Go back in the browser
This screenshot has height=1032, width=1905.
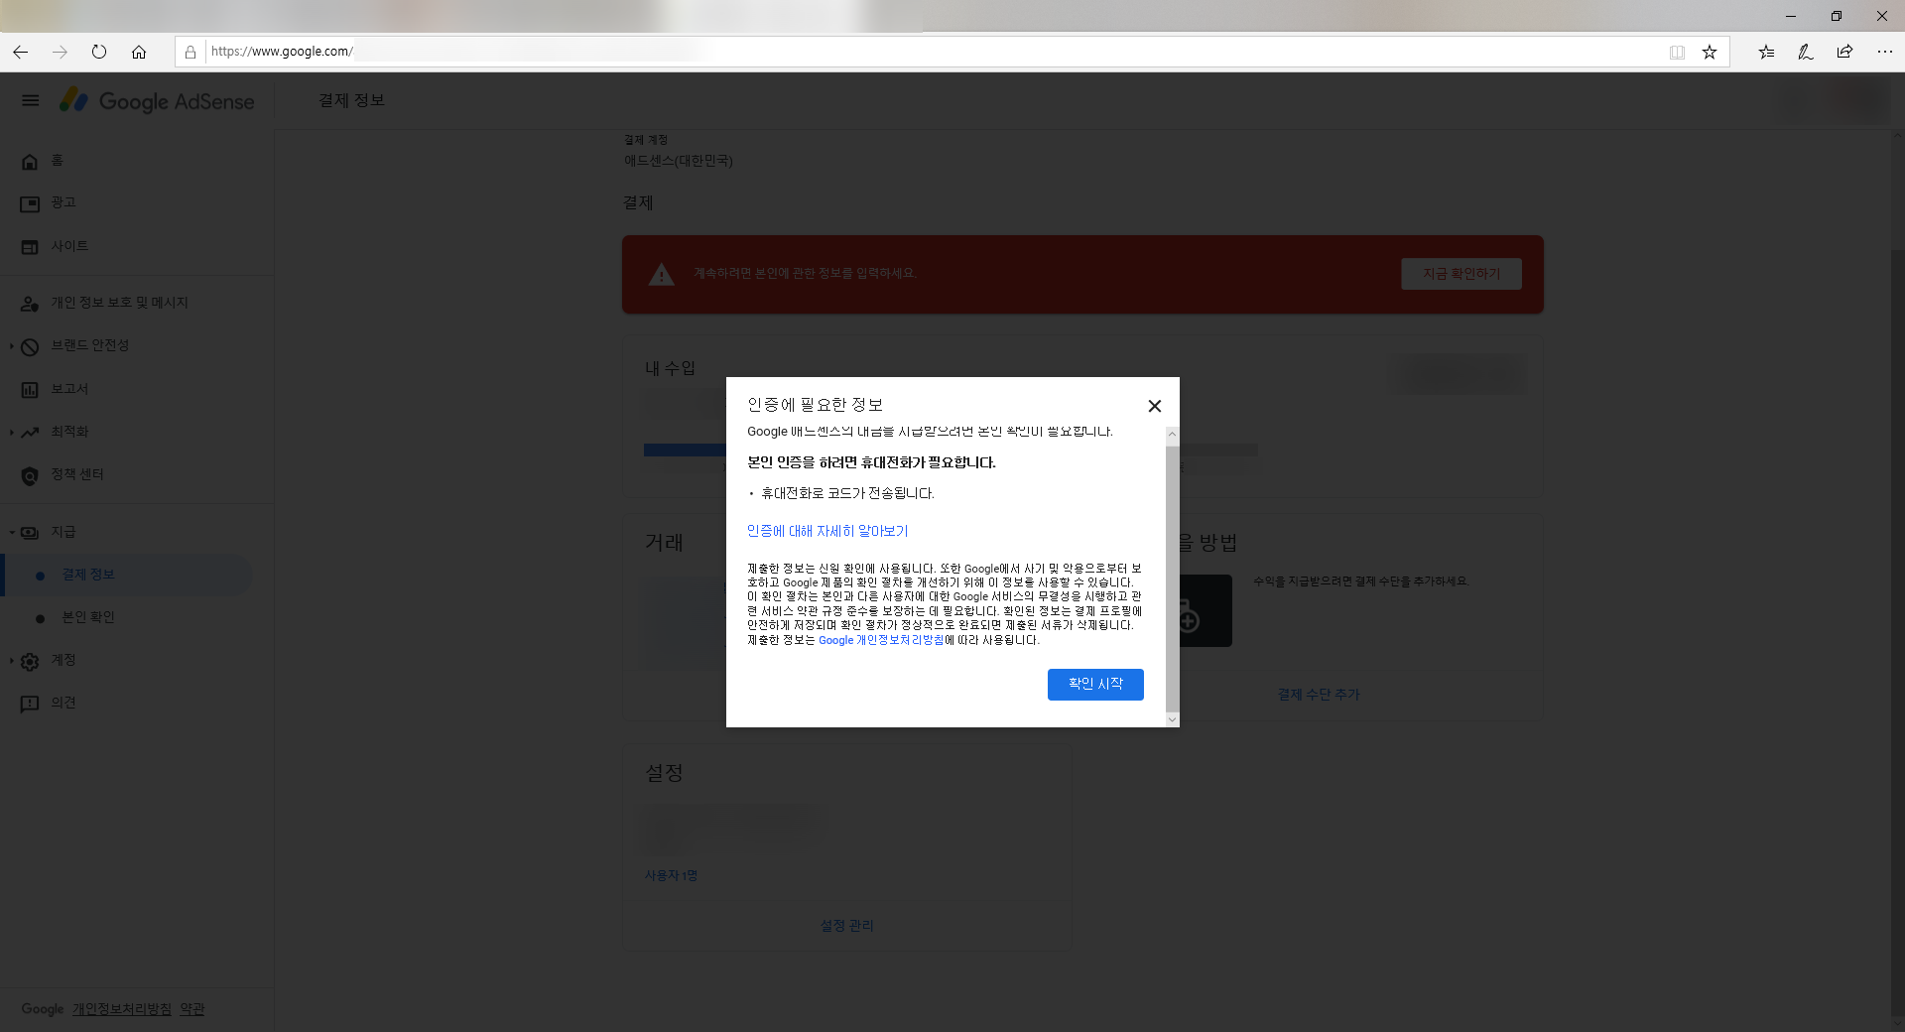click(x=21, y=52)
